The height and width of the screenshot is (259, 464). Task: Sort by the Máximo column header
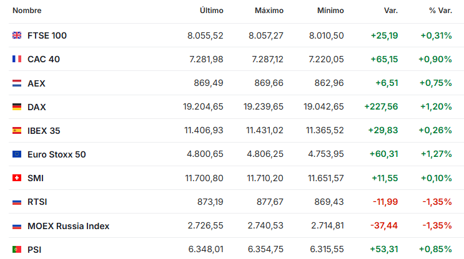tap(269, 11)
